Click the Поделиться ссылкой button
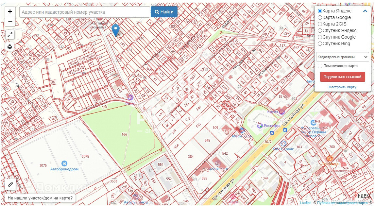Viewport: 375px width, 206px height. [342, 77]
